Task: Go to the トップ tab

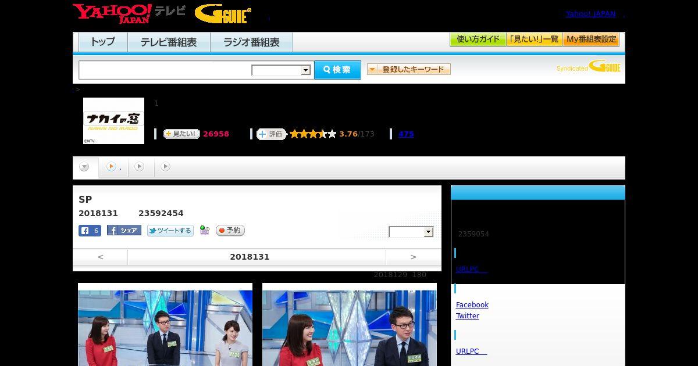Action: point(103,42)
